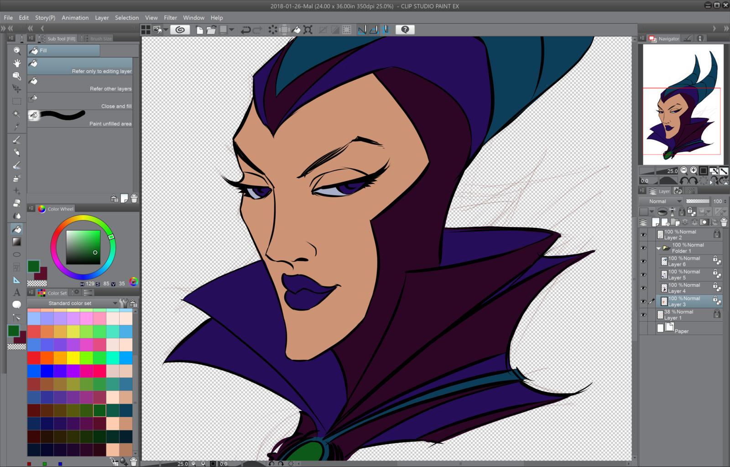Select the Zoom magnifier tool
Image resolution: width=730 pixels, height=467 pixels.
coord(17,50)
